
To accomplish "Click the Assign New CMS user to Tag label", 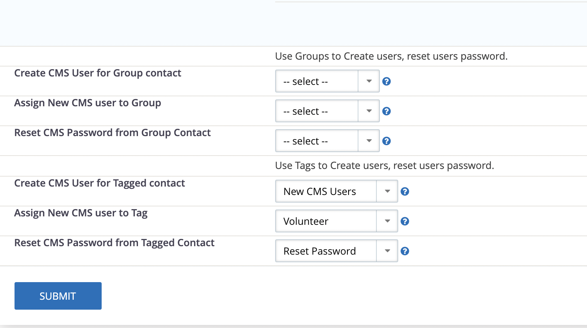I will (x=81, y=213).
